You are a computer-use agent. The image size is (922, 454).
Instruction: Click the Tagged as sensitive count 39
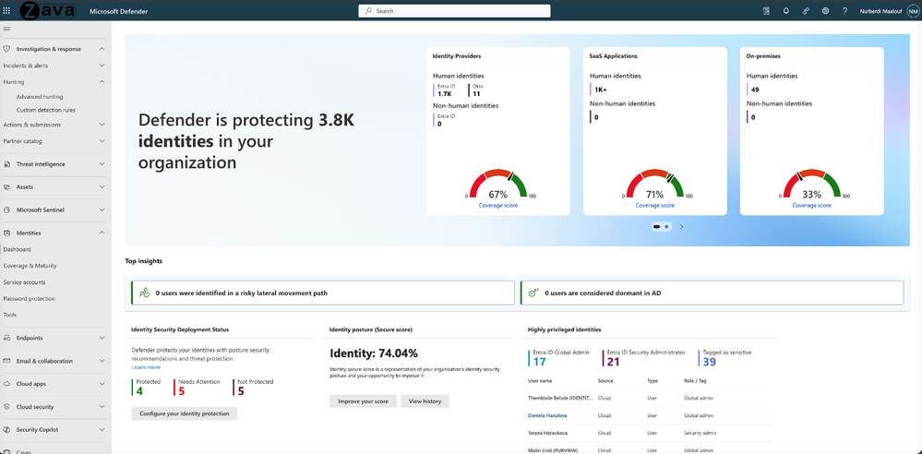(x=709, y=362)
